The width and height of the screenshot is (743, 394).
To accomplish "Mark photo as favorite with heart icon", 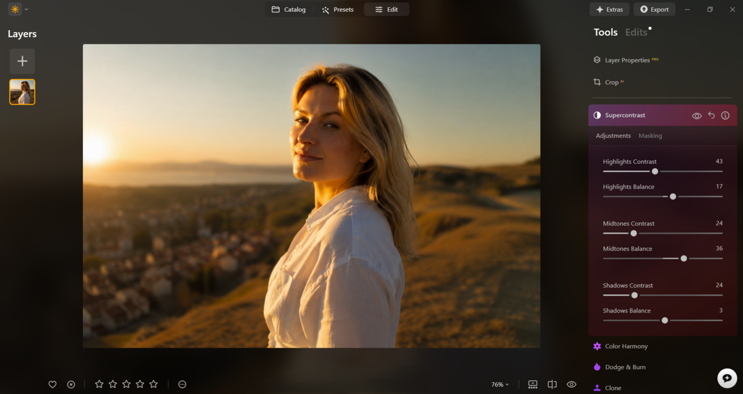I will click(53, 384).
